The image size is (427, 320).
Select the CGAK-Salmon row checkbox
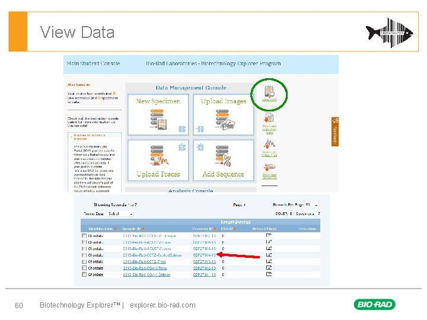click(x=84, y=274)
